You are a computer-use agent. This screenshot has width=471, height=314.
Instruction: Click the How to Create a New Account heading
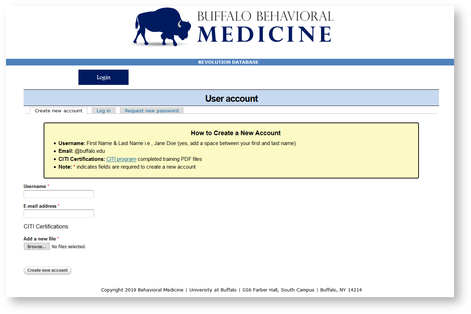pyautogui.click(x=235, y=133)
